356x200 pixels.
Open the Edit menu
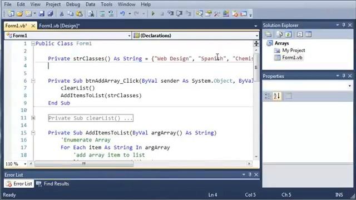click(21, 4)
